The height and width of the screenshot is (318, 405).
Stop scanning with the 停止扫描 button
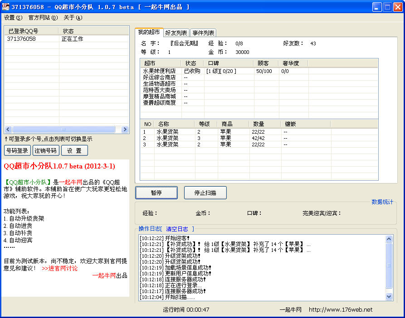(205, 193)
